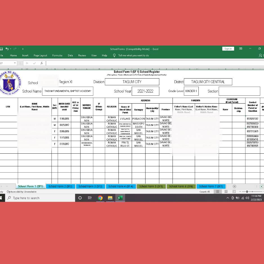Click the Excel taskbar icon
This screenshot has width=264, height=264.
point(120,198)
